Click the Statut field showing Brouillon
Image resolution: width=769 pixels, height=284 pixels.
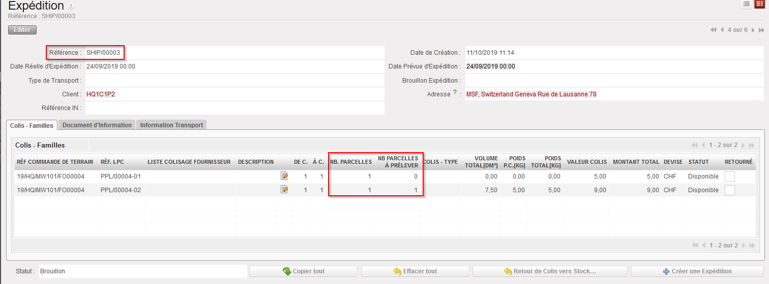pyautogui.click(x=142, y=271)
